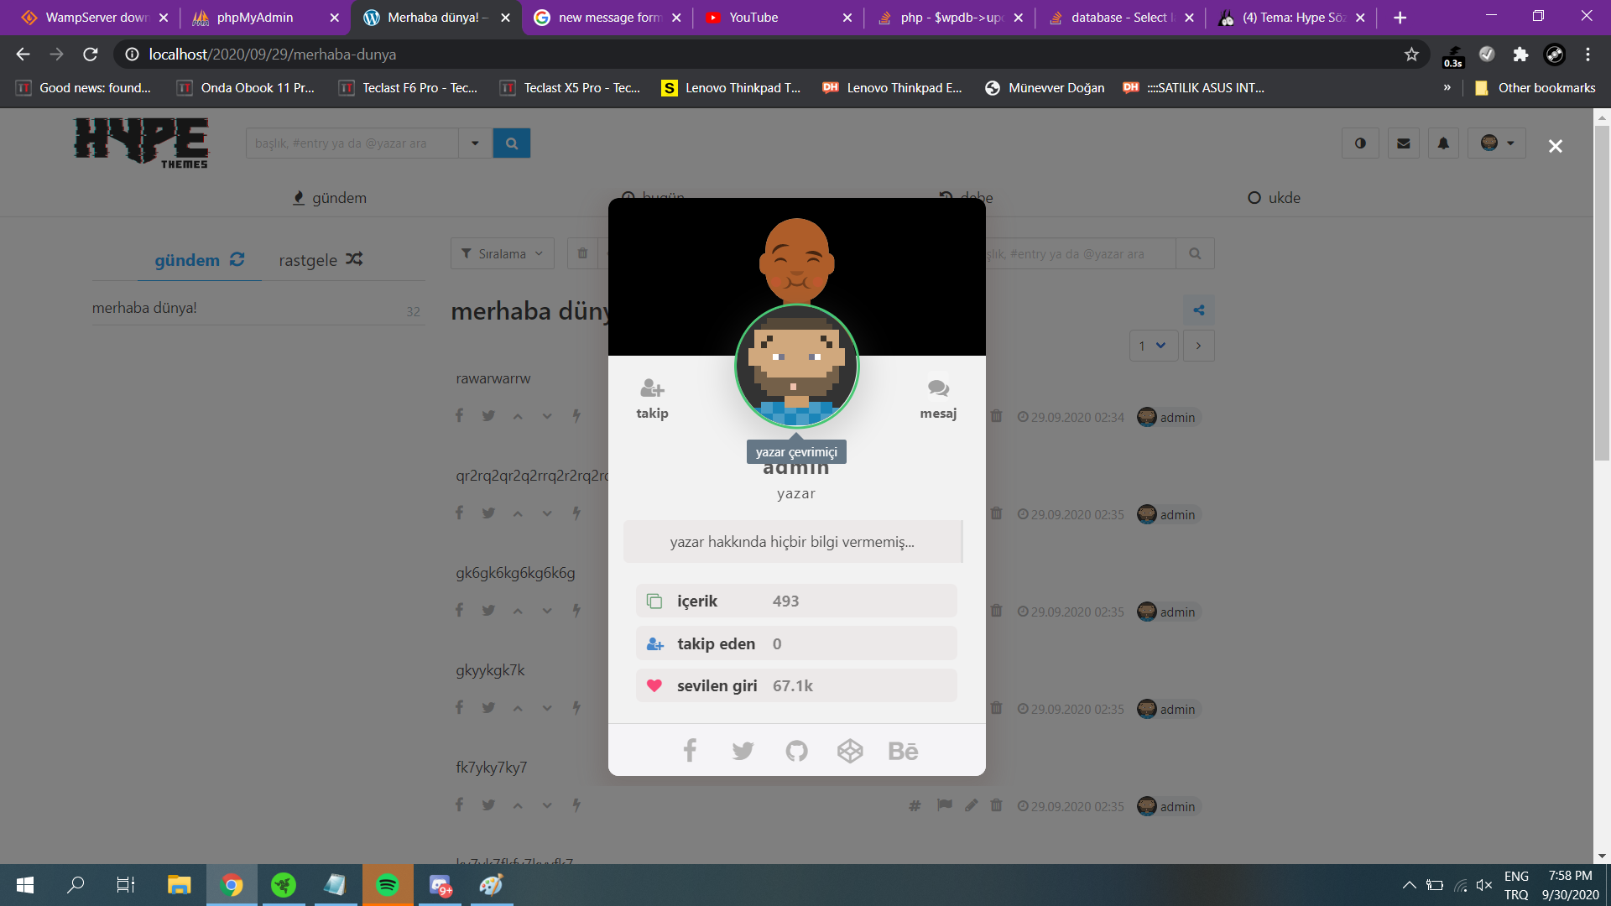Click the in-topic search magnifier button
Screen dimensions: 1611x906
[1195, 253]
